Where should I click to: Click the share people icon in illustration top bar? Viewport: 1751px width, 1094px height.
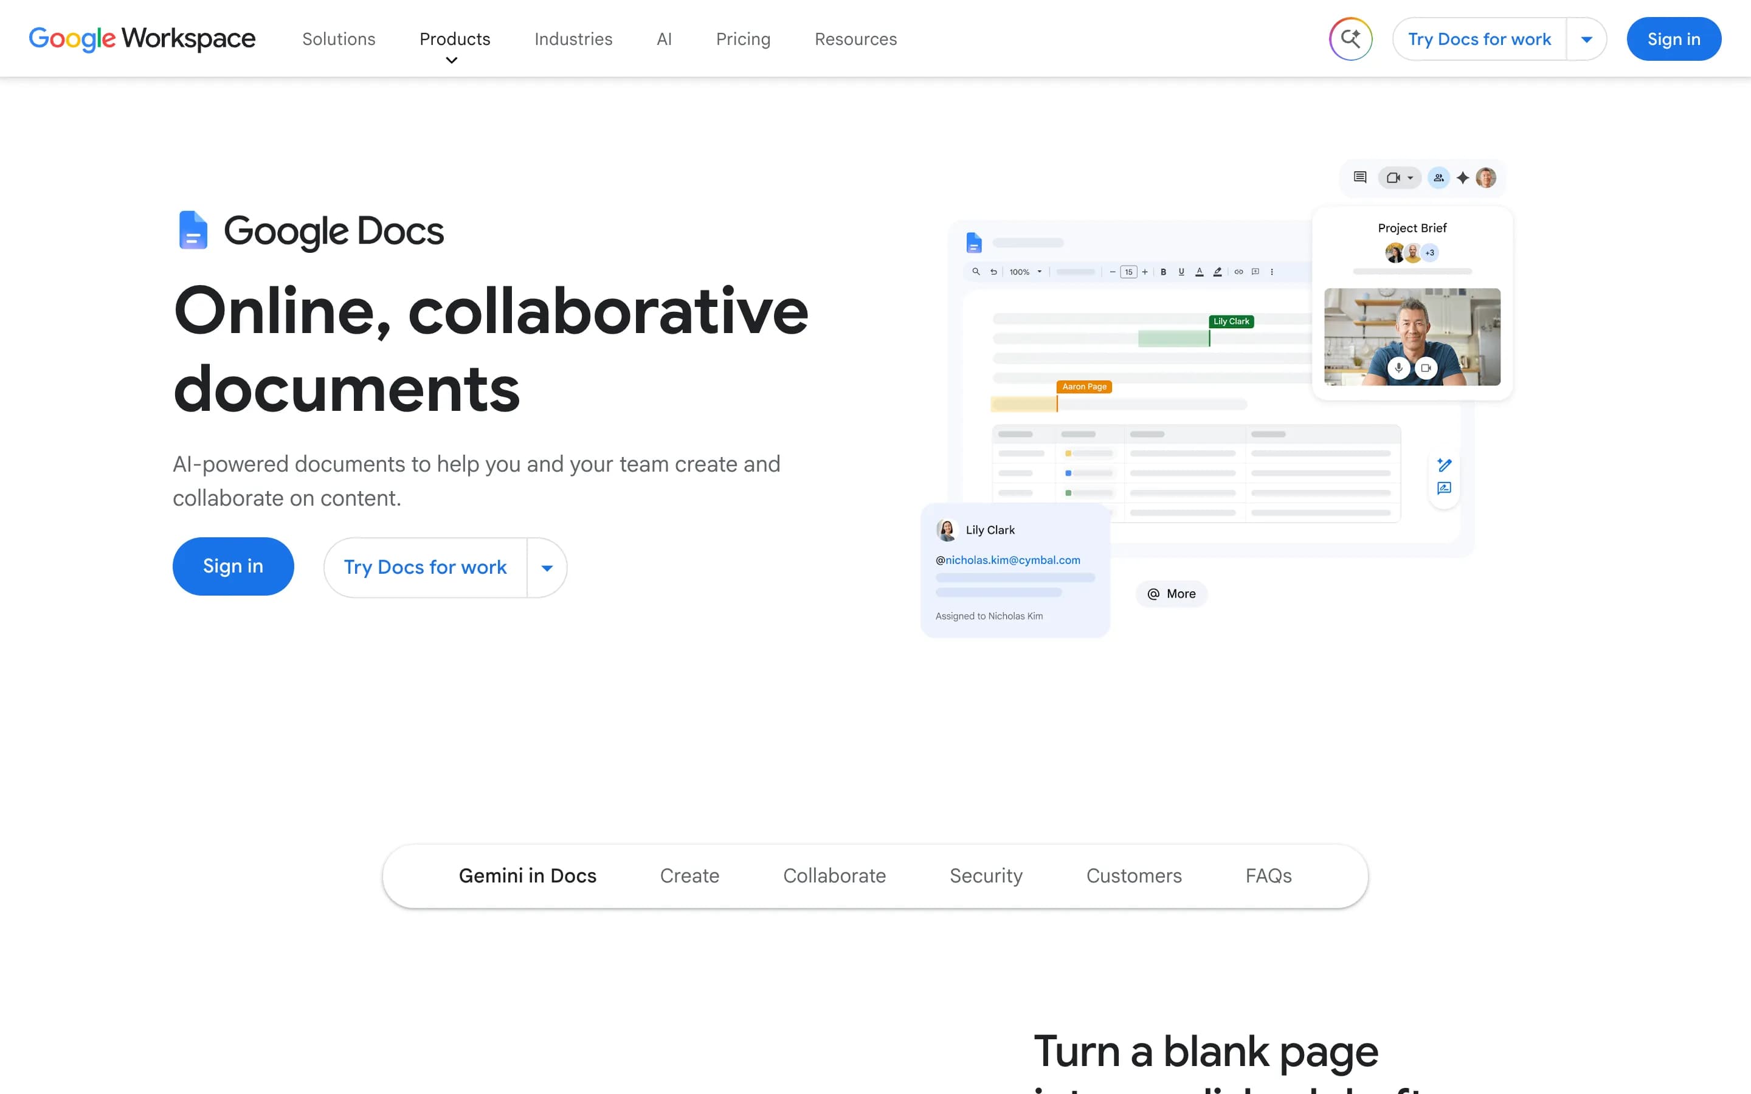point(1438,177)
